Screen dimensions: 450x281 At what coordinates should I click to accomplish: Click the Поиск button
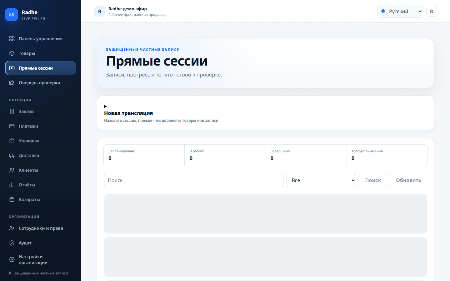click(373, 180)
